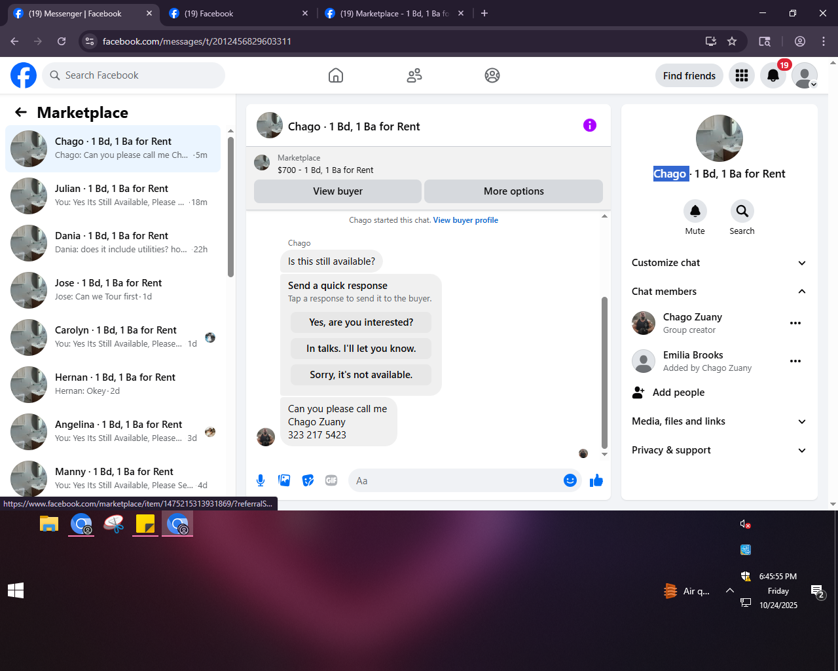The image size is (838, 671).
Task: Open Carolyn 1 Bd, 1 Ba conversation
Action: 113,337
